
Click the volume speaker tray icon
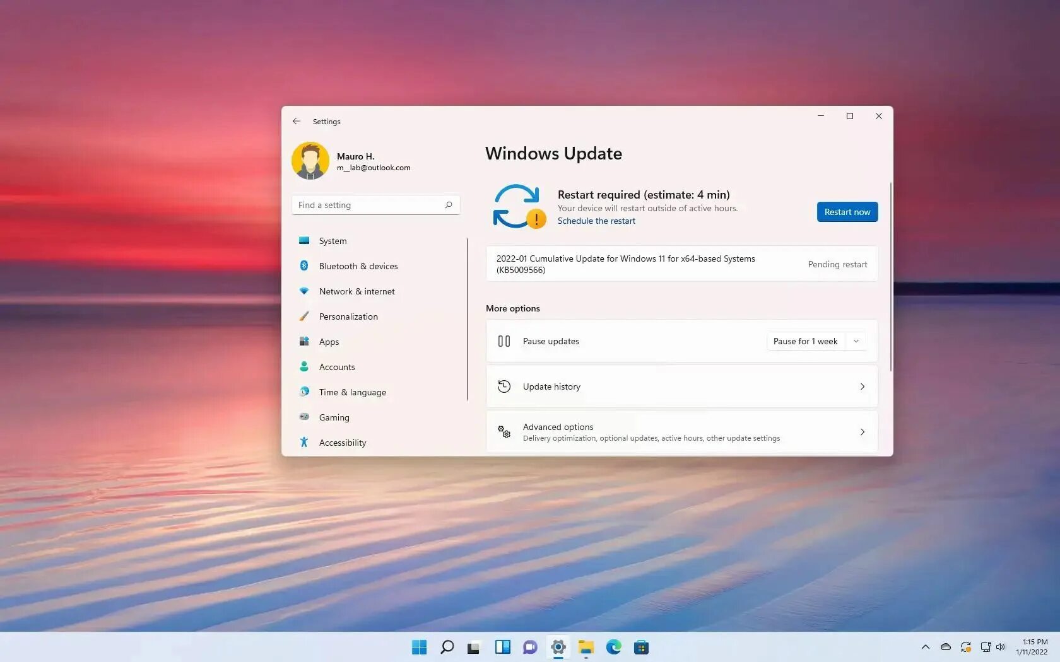1001,647
